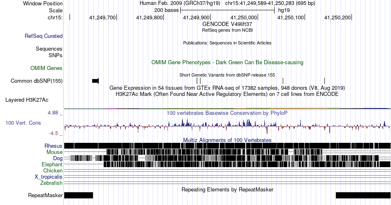Click the OMIM Genes track label

click(x=47, y=68)
